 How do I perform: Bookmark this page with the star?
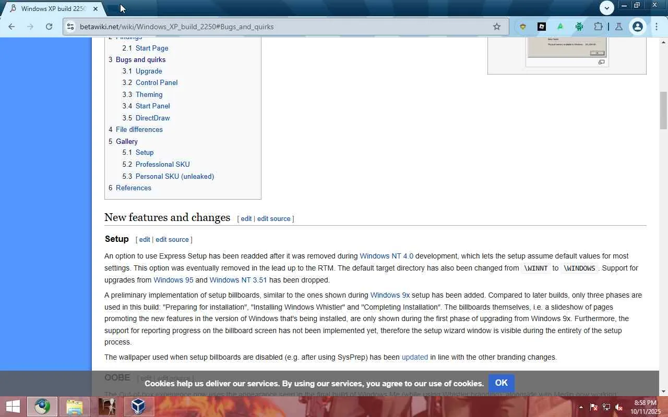point(497,27)
